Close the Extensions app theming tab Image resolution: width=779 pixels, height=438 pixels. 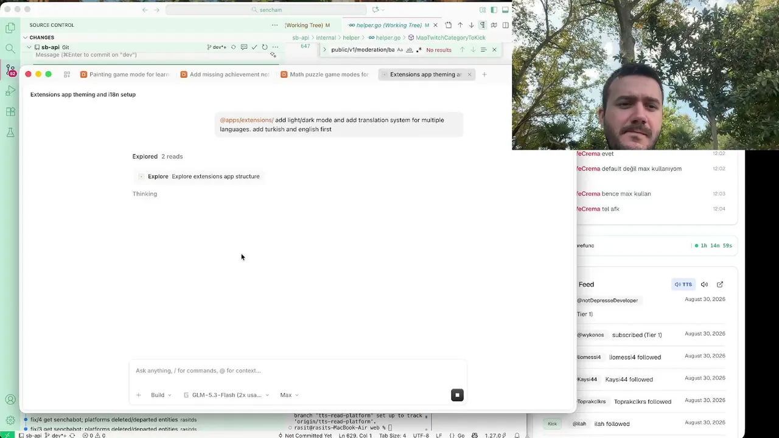click(469, 74)
